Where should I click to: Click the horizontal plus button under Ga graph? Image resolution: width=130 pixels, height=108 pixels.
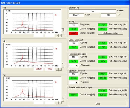(x=60, y=35)
